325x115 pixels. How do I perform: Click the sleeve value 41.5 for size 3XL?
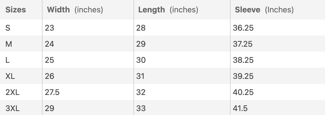coord(240,108)
